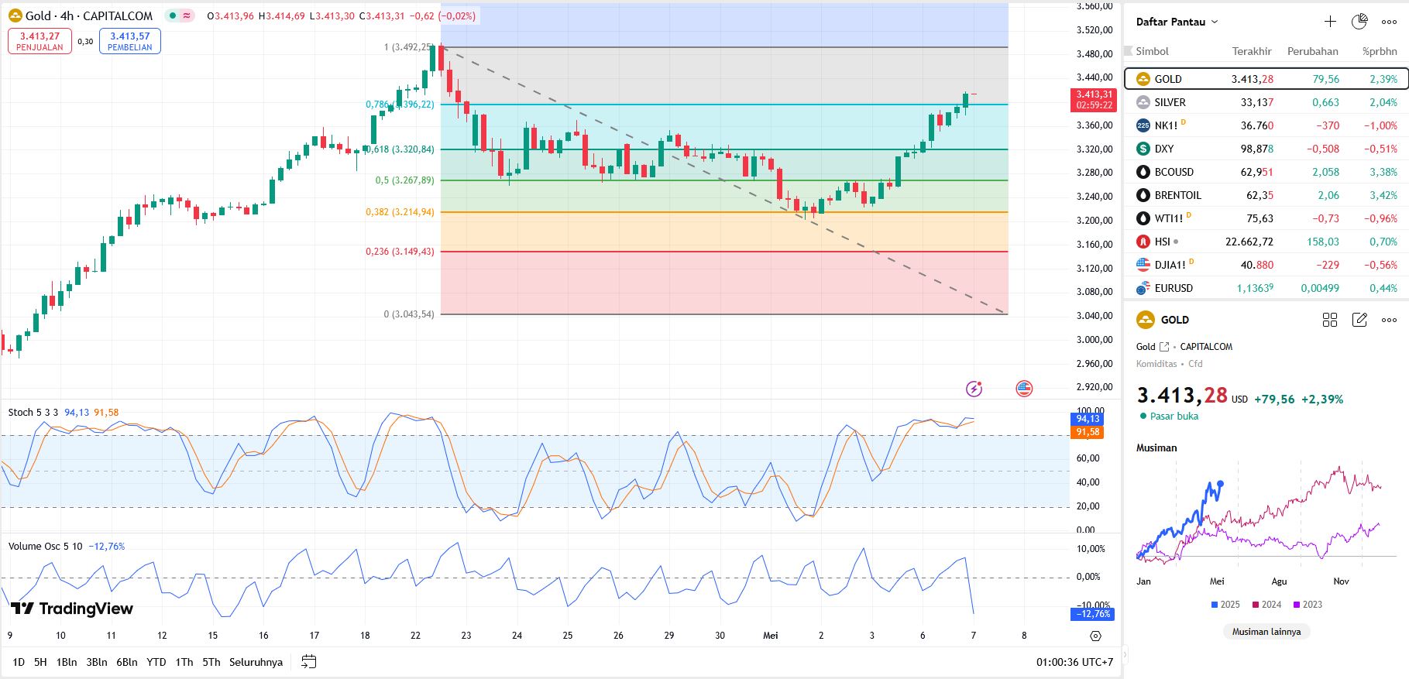Open the timezone menu showing UTC+7
The width and height of the screenshot is (1409, 679).
tap(1074, 662)
